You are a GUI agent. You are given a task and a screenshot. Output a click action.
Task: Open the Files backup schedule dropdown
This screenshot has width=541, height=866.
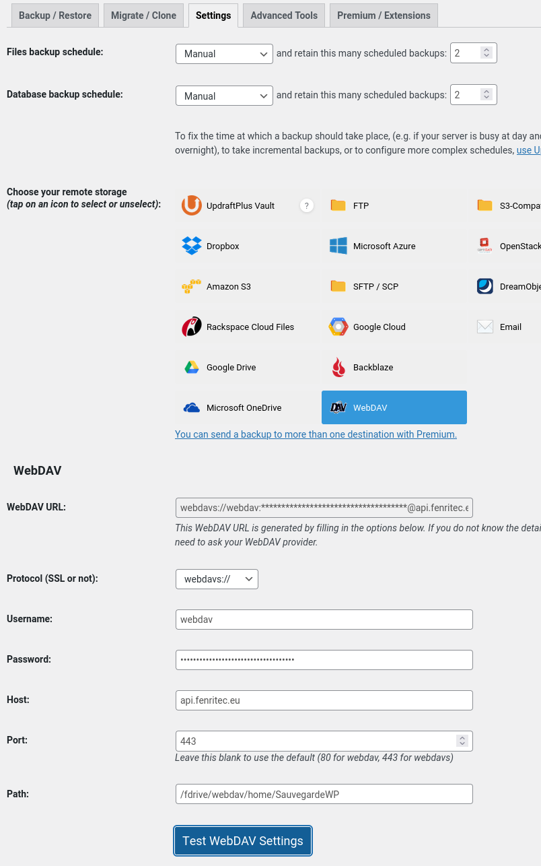pyautogui.click(x=223, y=54)
